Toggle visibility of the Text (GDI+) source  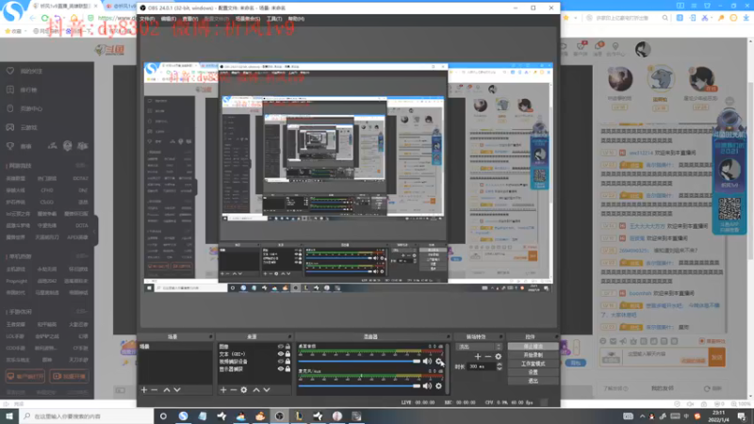click(x=280, y=354)
